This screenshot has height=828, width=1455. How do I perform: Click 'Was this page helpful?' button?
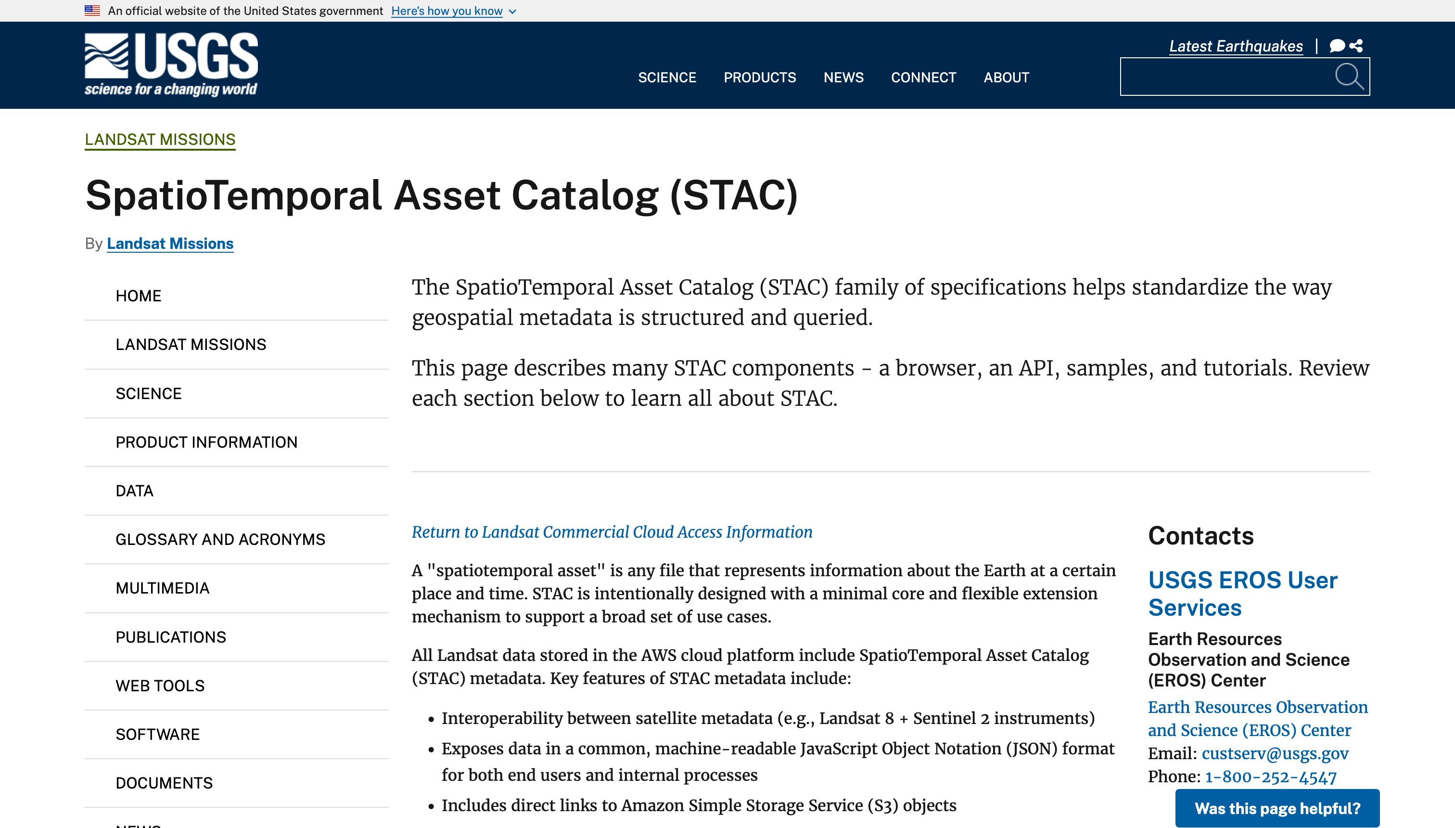coord(1277,808)
